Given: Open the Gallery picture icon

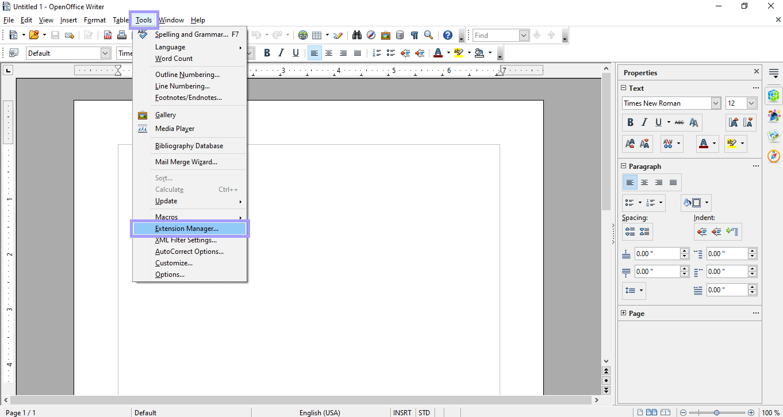Looking at the screenshot, I should (386, 35).
